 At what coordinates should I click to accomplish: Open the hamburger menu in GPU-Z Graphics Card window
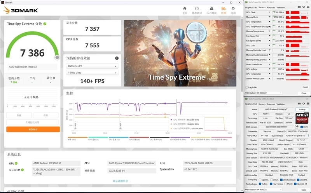click(x=308, y=103)
